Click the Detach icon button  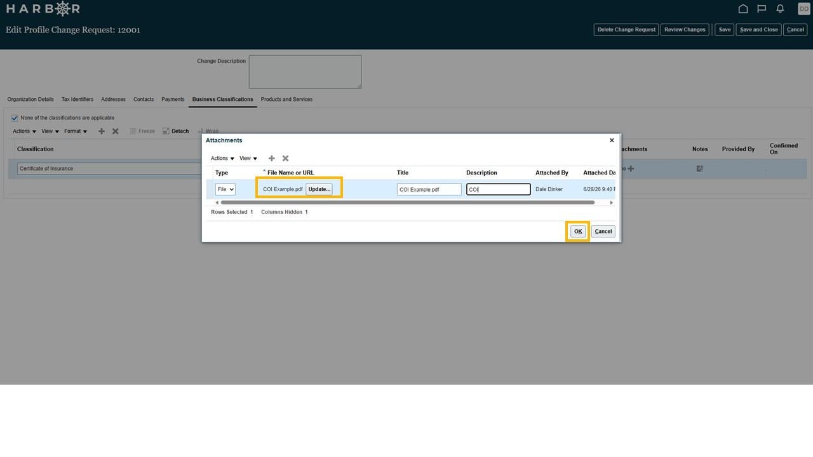pyautogui.click(x=175, y=131)
